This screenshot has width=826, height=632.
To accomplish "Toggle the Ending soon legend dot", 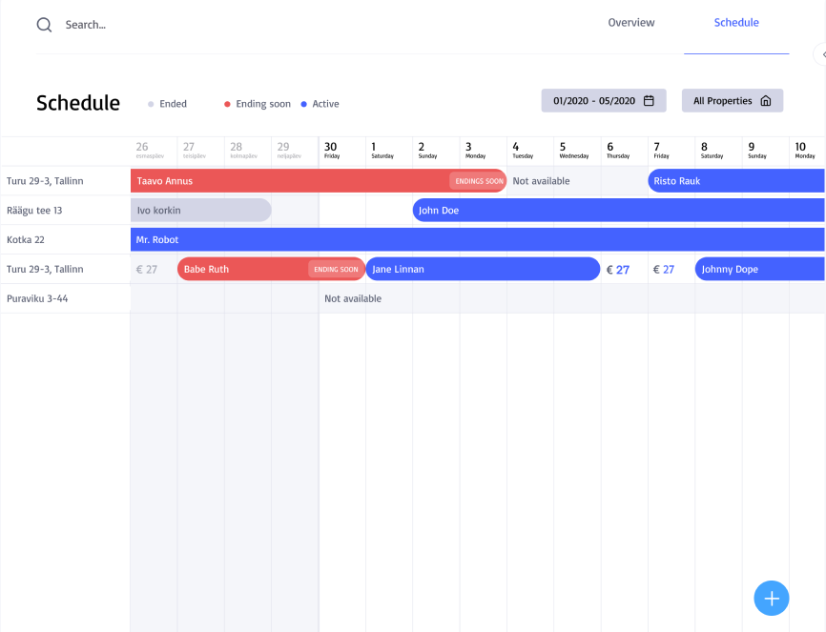I will 227,105.
